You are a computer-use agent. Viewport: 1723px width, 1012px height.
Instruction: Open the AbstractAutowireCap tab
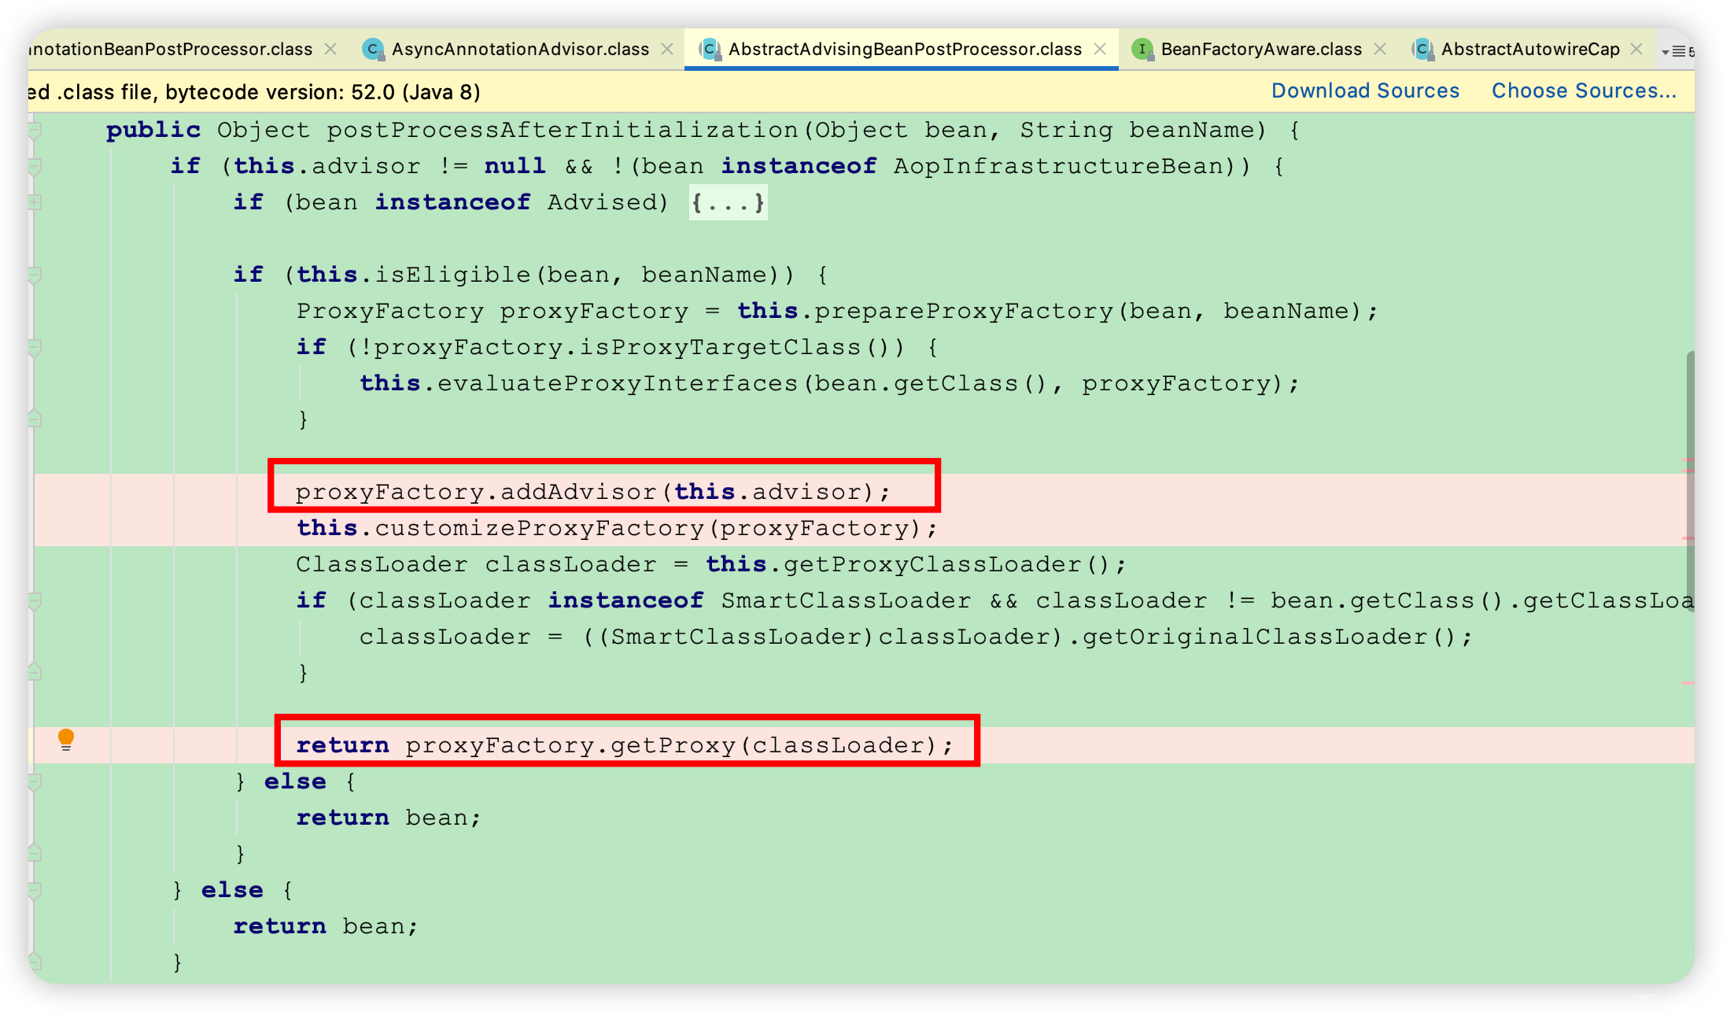pos(1530,50)
